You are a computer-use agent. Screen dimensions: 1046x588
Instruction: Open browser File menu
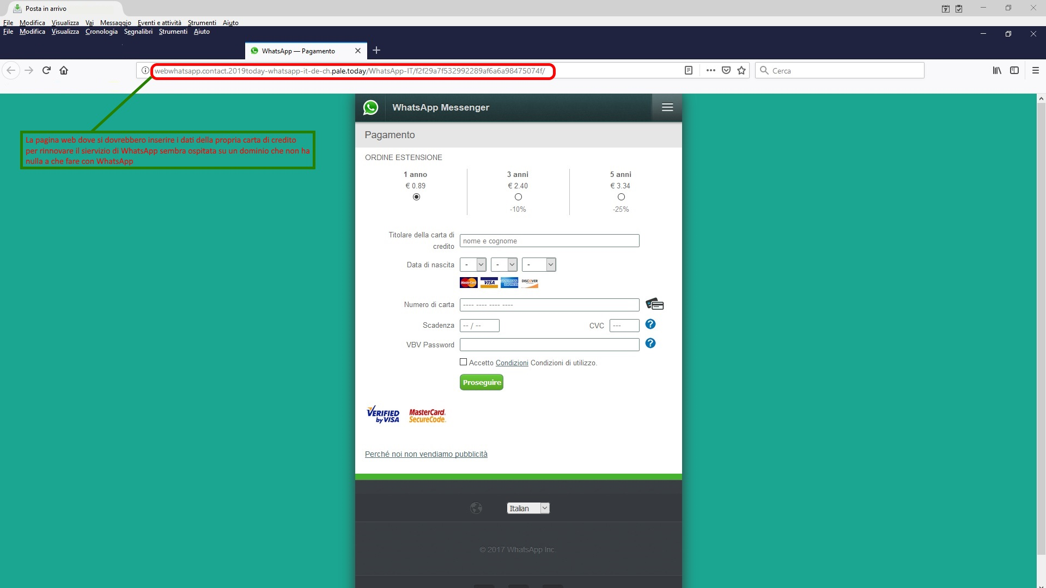pos(8,32)
